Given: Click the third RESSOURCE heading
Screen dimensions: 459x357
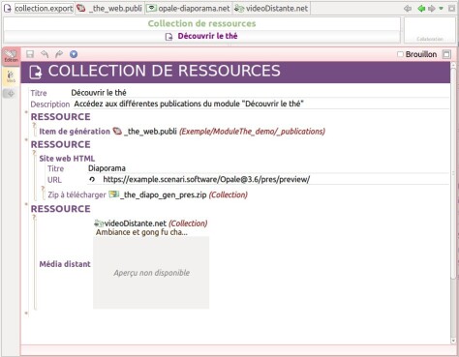Looking at the screenshot, I should (x=61, y=209).
